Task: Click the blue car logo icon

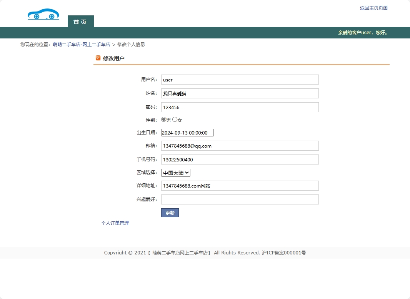Action: pyautogui.click(x=43, y=14)
